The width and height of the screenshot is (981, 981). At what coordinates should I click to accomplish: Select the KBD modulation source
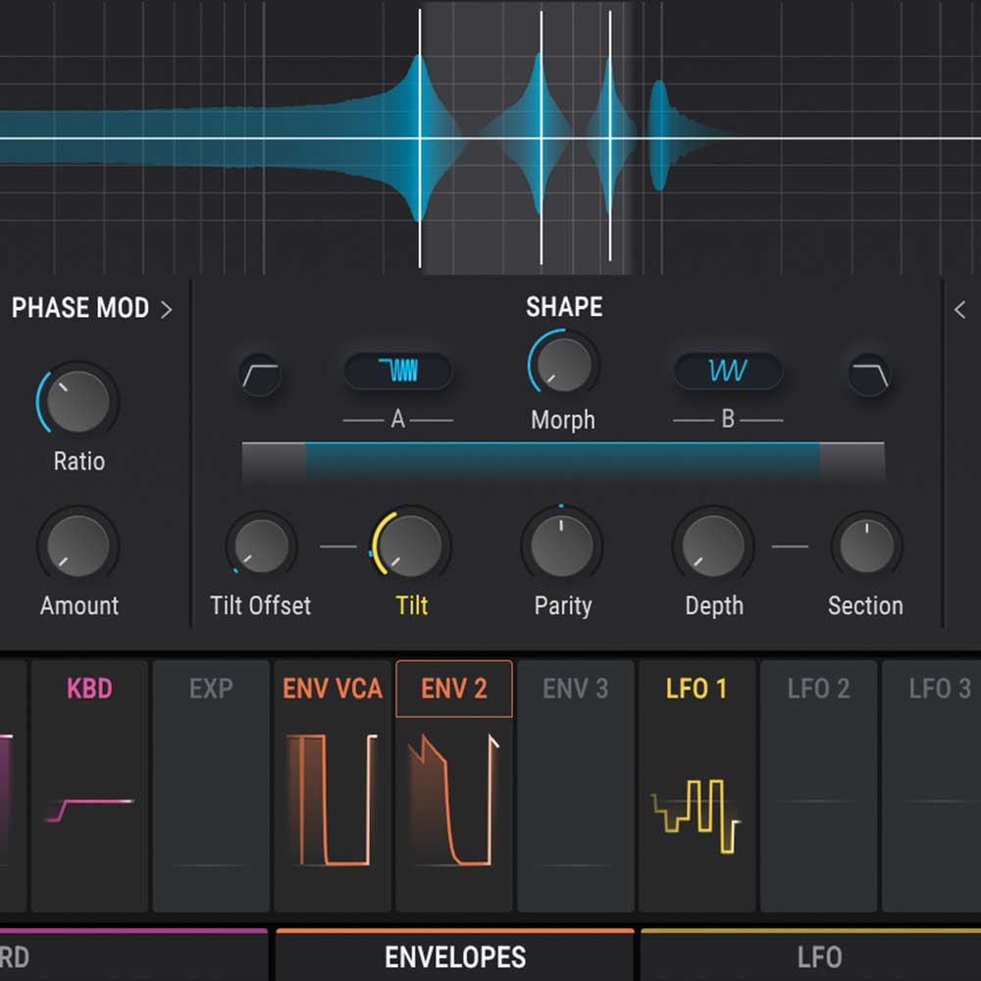click(x=89, y=689)
